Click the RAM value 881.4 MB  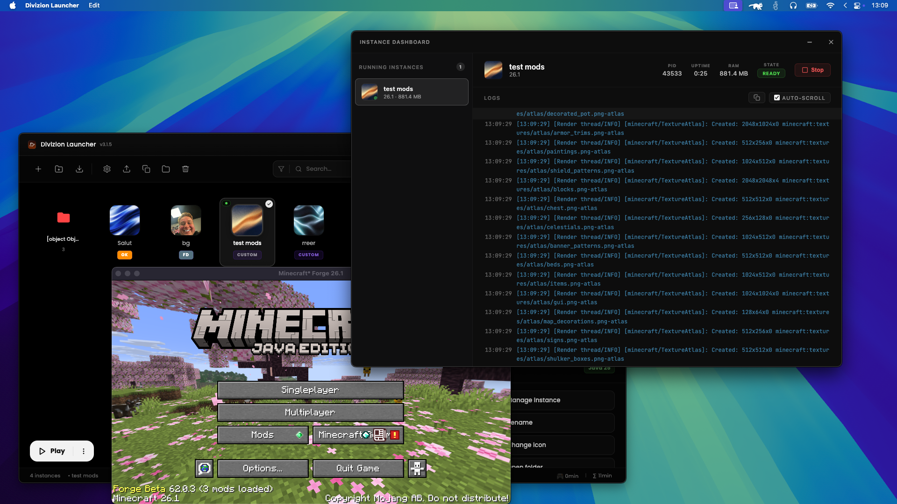coord(733,73)
